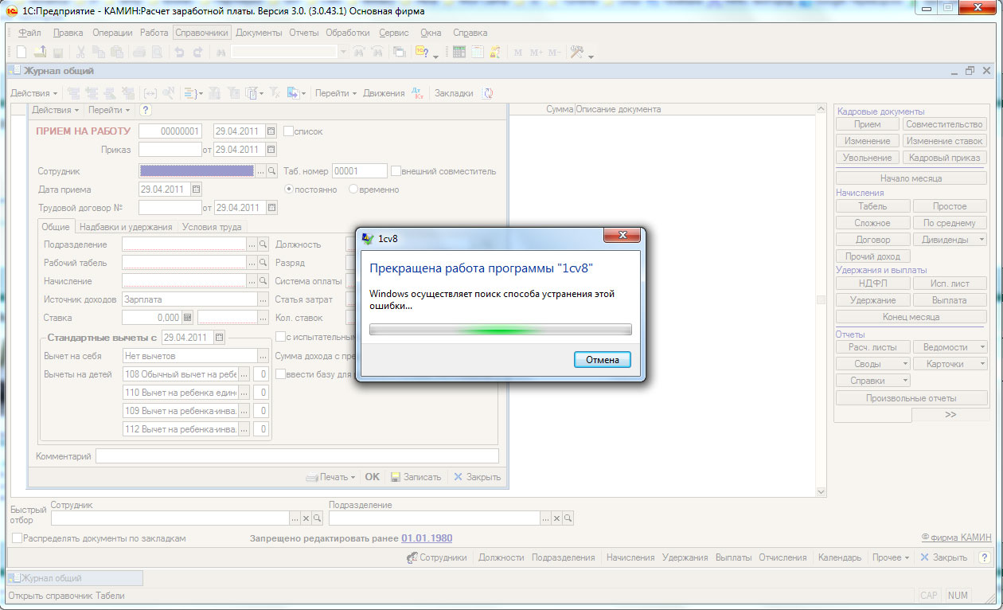Open the Перейти dropdown in journal toolbar
The height and width of the screenshot is (610, 1003).
pyautogui.click(x=336, y=93)
